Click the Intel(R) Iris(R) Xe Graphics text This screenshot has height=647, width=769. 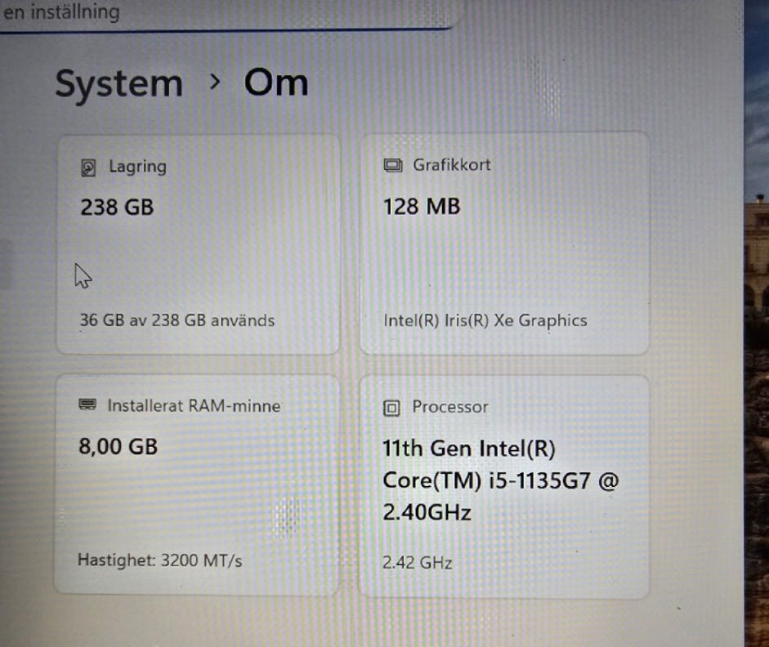coord(485,320)
